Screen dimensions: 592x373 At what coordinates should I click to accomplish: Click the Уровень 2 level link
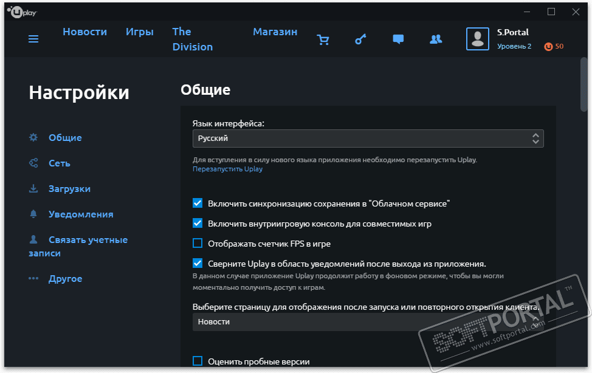pyautogui.click(x=514, y=46)
